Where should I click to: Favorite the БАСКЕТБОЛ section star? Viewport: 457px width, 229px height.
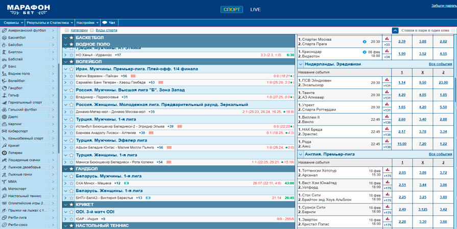(71, 38)
